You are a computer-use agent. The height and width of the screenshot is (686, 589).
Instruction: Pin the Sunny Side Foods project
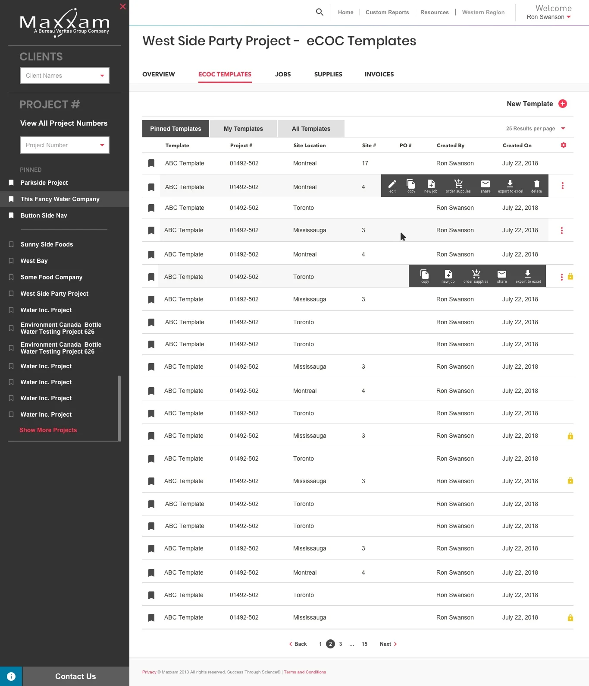(11, 244)
